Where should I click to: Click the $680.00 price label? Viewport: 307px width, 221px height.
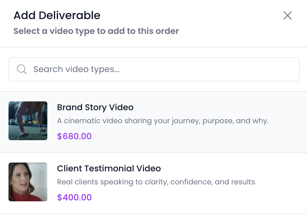[74, 136]
